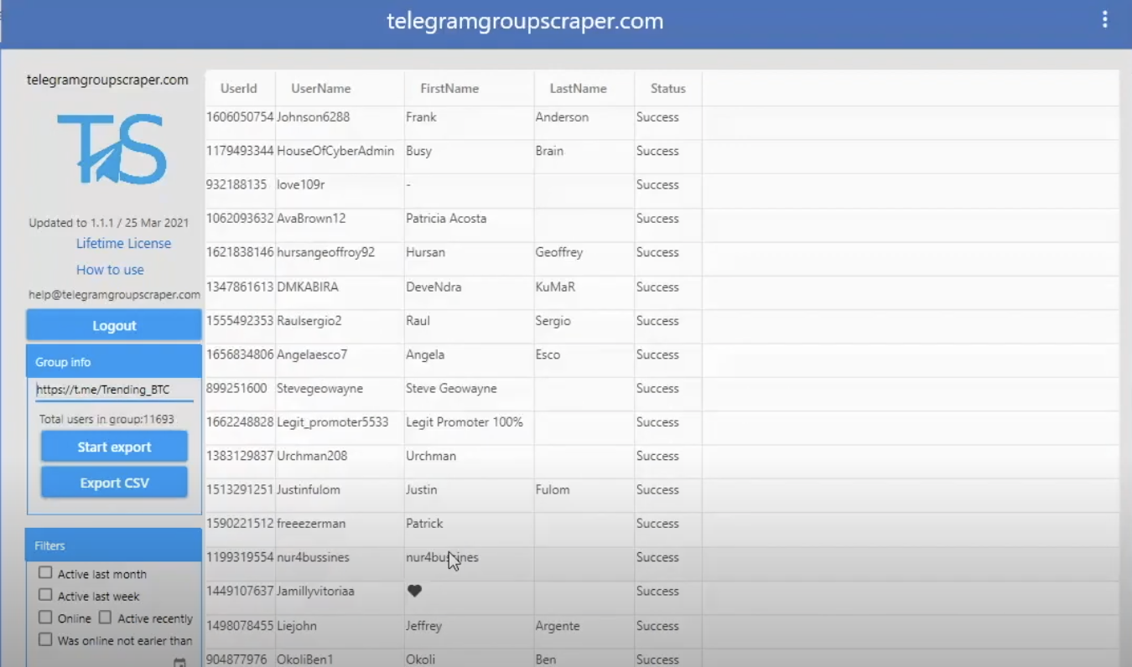Click Success status in freeezerman row
The image size is (1132, 667).
[657, 524]
